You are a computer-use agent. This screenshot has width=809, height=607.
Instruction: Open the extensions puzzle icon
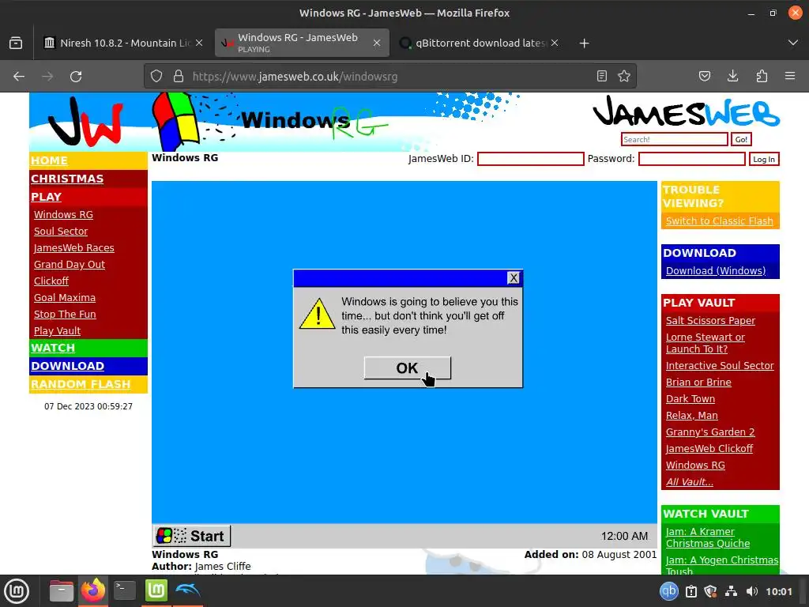coord(762,77)
